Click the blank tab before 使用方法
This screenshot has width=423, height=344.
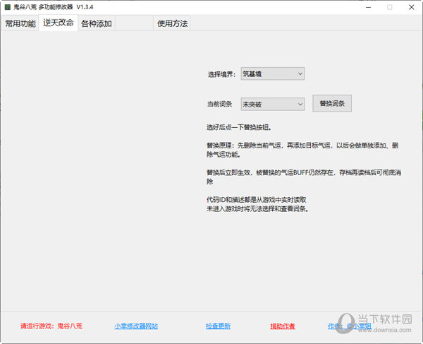tap(135, 23)
